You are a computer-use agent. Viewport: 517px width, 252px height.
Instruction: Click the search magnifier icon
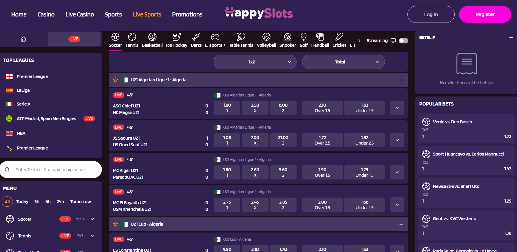pyautogui.click(x=7, y=170)
